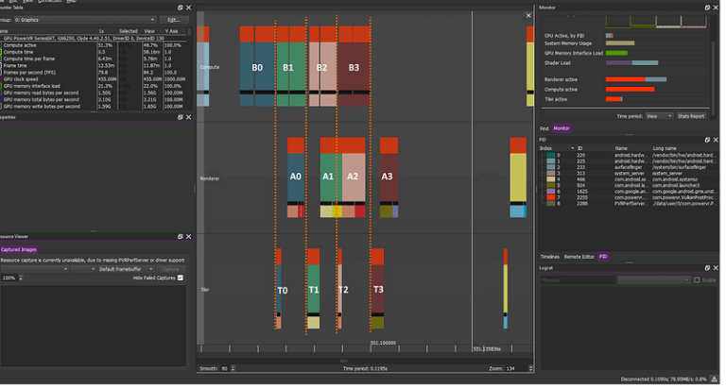Screen dimensions: 726x388
Task: Undock the Properties panel
Action: [x=181, y=117]
